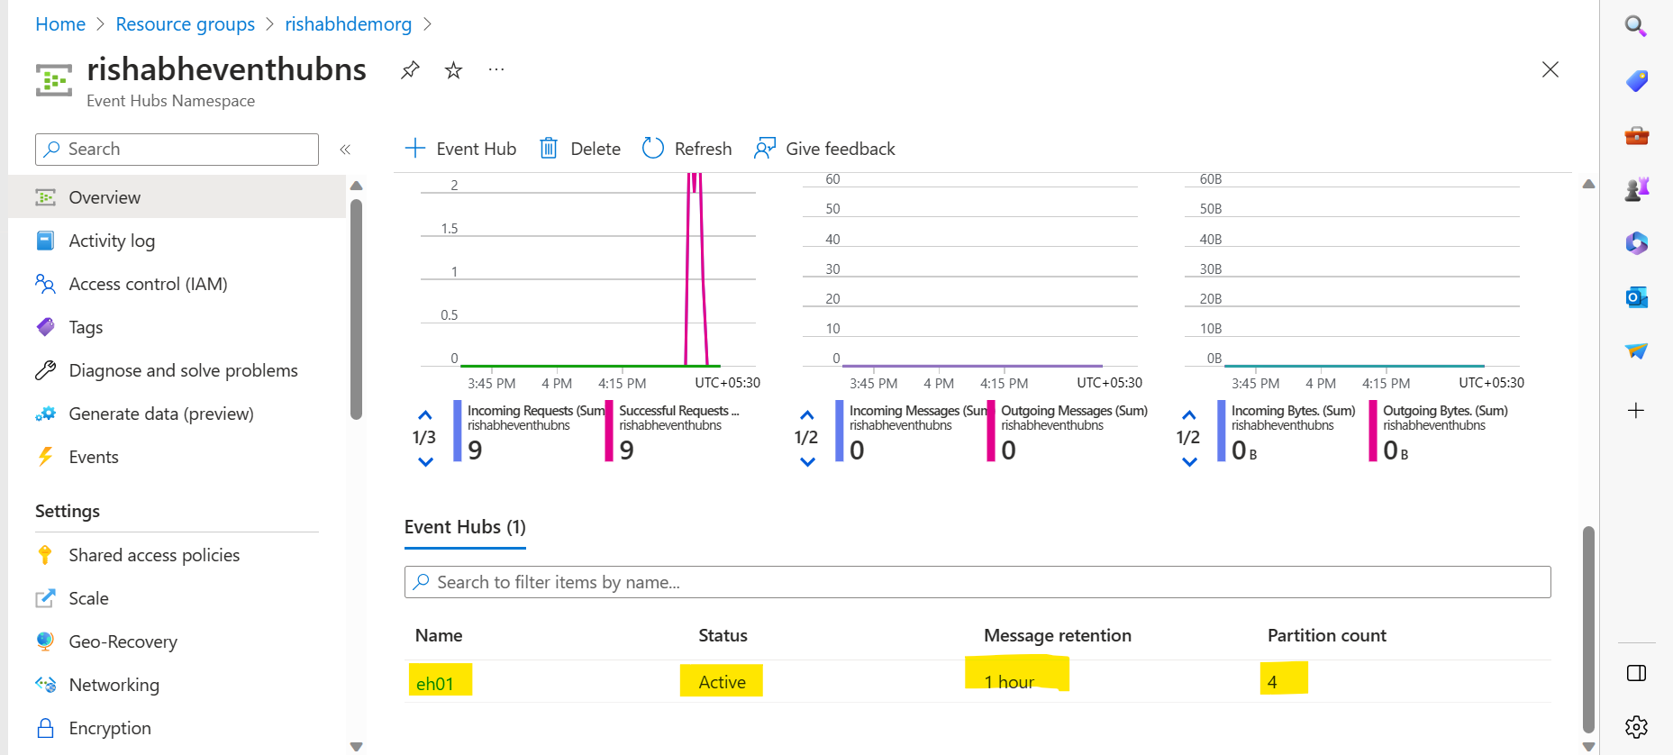This screenshot has height=755, width=1673.
Task: Click the Active status cell
Action: coord(723,682)
